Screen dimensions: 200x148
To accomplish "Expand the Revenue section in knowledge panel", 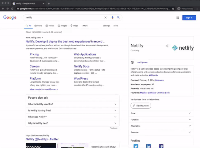I will click(x=161, y=132).
